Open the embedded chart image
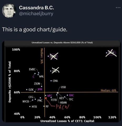 [x=61, y=81]
